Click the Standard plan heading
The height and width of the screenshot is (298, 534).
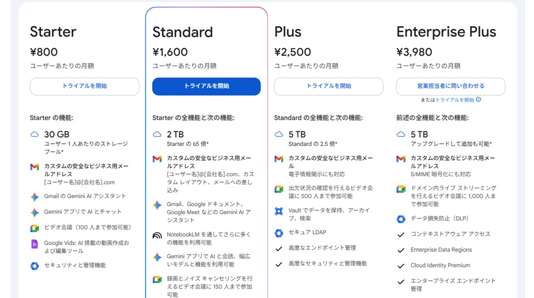183,32
